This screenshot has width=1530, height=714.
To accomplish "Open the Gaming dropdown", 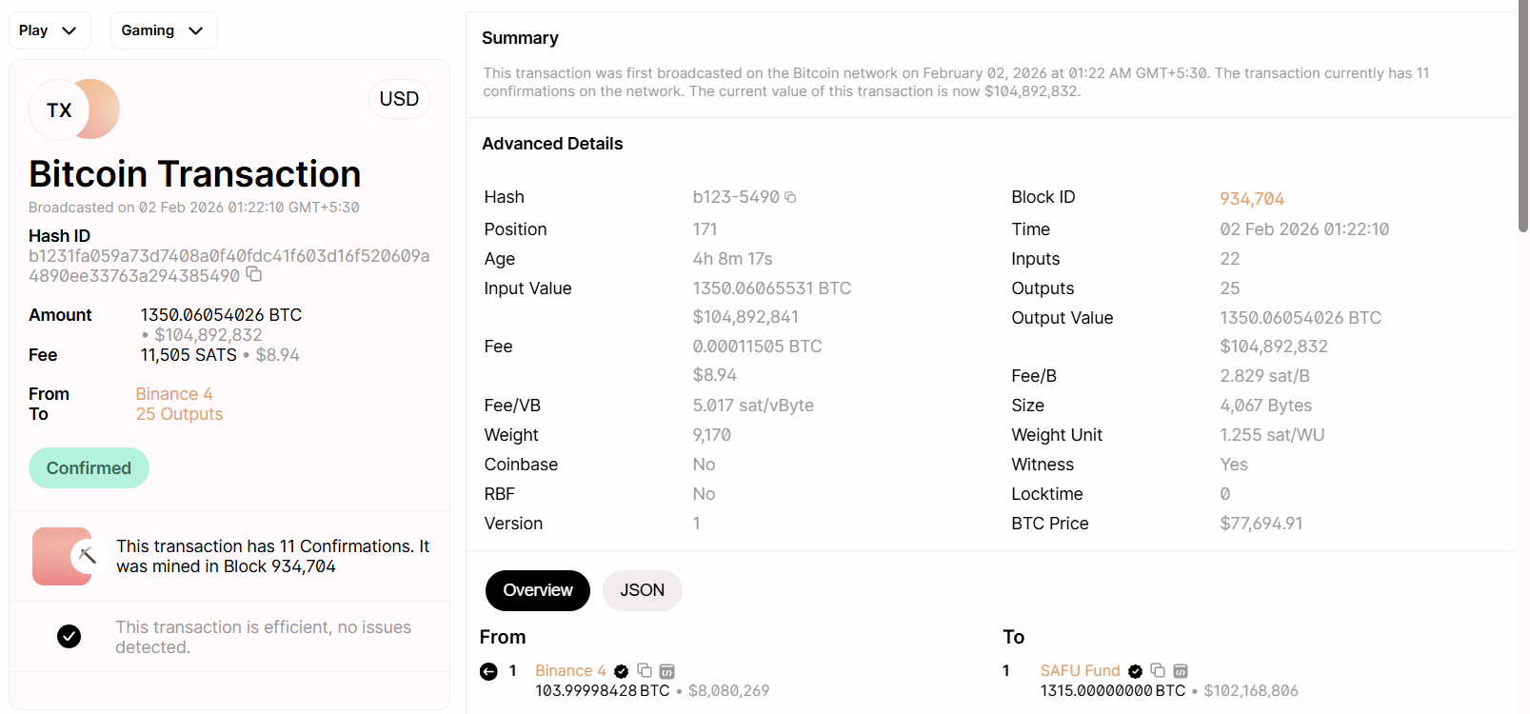I will tap(163, 30).
